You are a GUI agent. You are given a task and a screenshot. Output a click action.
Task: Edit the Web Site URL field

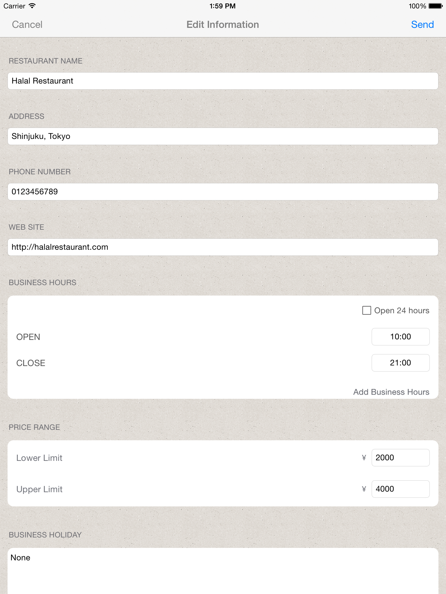click(223, 247)
